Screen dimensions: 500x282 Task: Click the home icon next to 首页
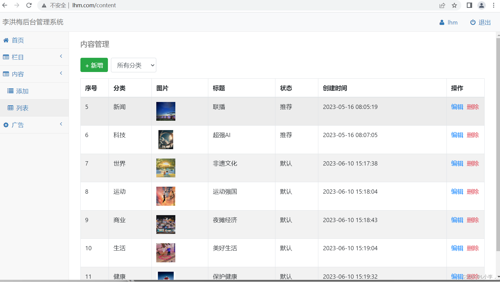point(6,40)
